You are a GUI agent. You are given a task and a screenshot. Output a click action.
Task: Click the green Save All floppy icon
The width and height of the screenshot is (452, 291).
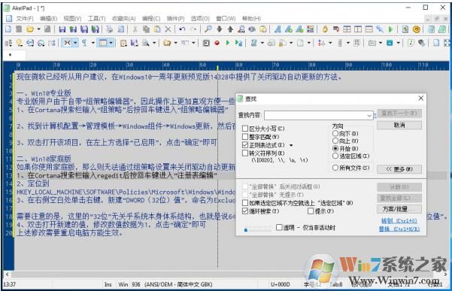pos(95,29)
